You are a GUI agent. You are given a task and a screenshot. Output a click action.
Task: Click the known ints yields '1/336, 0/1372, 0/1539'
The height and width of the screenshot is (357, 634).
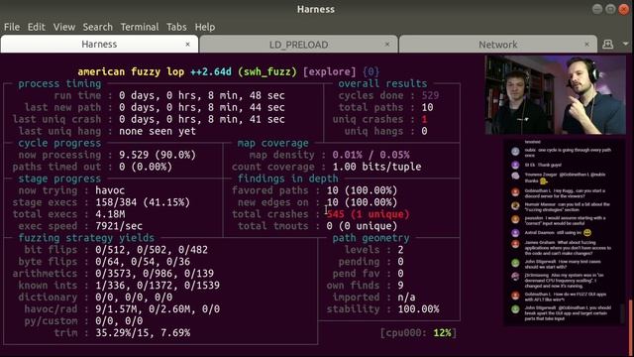pyautogui.click(x=158, y=286)
